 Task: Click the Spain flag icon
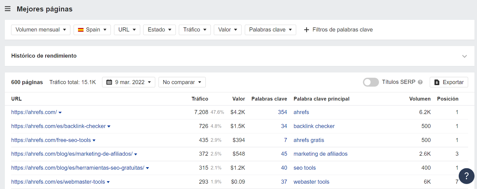(80, 30)
